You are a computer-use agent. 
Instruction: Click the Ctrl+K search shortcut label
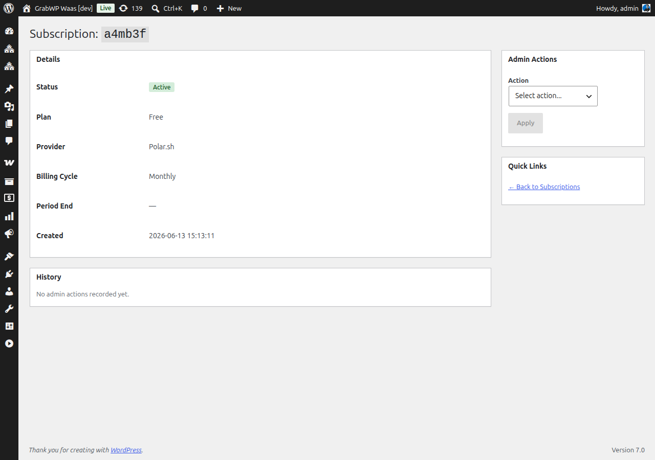(173, 8)
